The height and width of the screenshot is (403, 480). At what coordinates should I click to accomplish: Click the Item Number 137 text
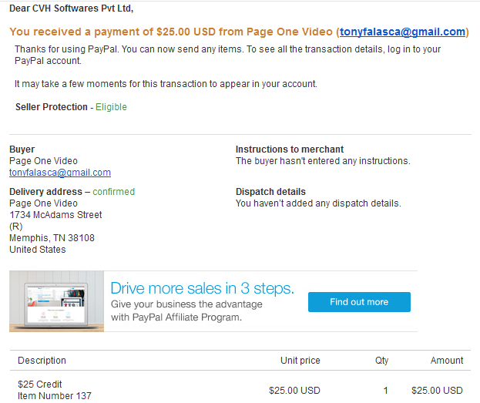coord(55,395)
